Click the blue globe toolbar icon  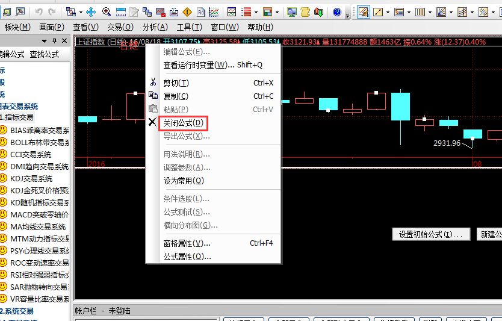tap(337, 11)
